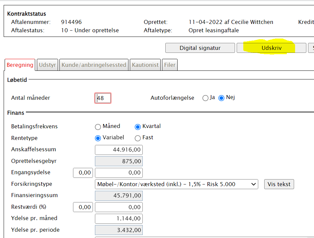Select Variabel rentetype option

coord(98,138)
